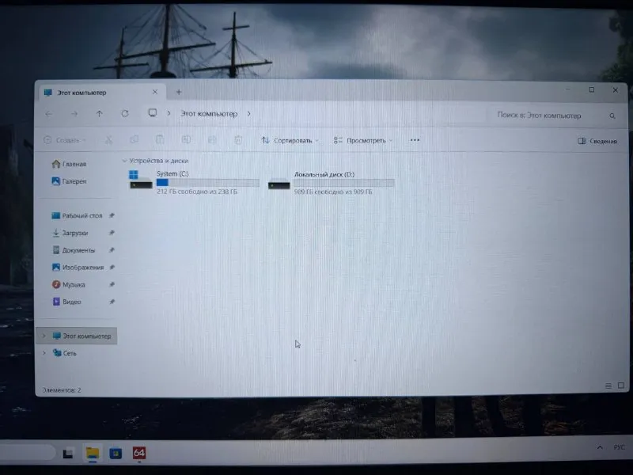This screenshot has width=633, height=475.
Task: Click the search magnifier icon
Action: click(x=612, y=116)
